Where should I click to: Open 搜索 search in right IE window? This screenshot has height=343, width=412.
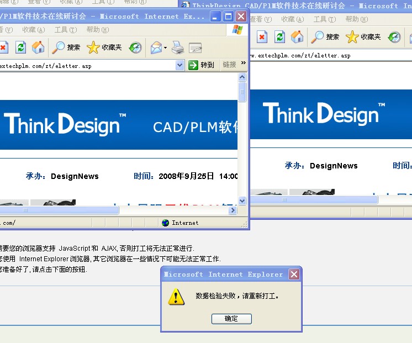click(325, 37)
